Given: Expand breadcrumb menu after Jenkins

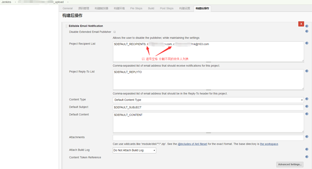Looking at the screenshot, I should point(15,2).
